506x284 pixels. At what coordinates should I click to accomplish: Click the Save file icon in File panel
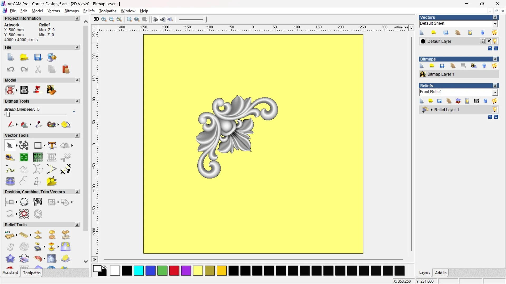click(x=38, y=57)
